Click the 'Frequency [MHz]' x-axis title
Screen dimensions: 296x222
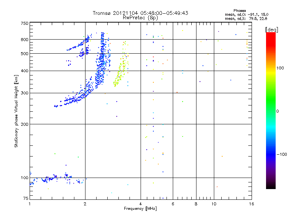[140, 209]
